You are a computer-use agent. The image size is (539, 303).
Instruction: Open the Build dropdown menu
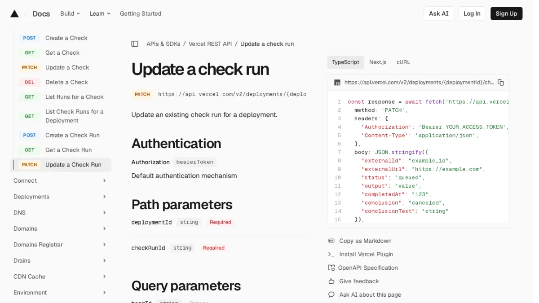click(70, 13)
